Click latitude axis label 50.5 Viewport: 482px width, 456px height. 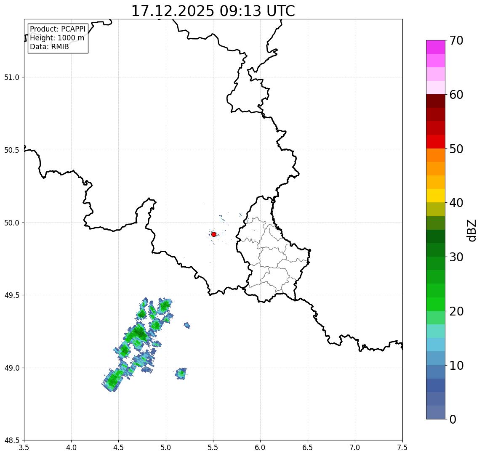[12, 150]
